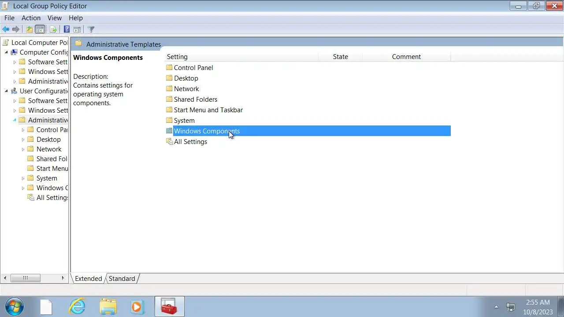
Task: Switch to the Extended tab
Action: pyautogui.click(x=88, y=279)
